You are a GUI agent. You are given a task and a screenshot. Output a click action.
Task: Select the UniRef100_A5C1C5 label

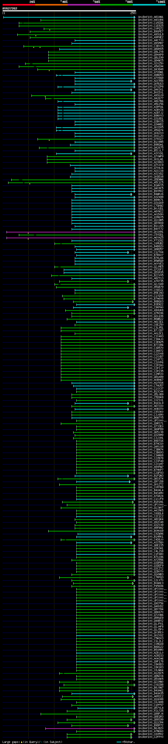pyautogui.click(x=151, y=183)
